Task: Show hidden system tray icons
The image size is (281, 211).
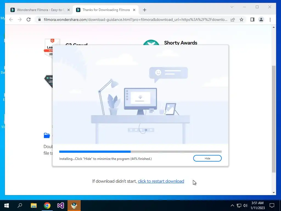Action: [232, 206]
